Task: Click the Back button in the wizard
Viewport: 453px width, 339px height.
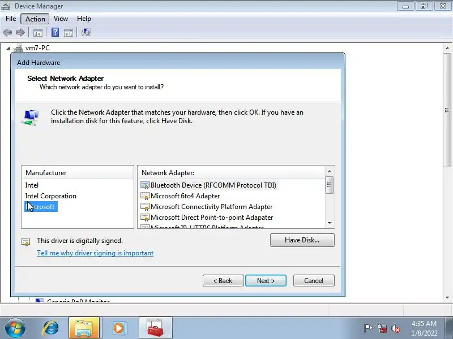Action: tap(223, 280)
